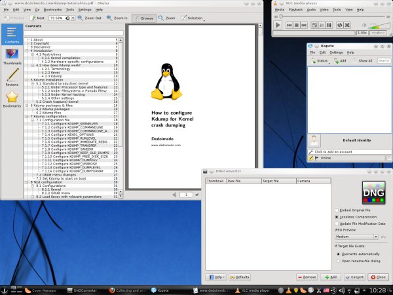393x295 pixels.
Task: Open the Bookmarks menu in Okular
Action: coord(51,10)
